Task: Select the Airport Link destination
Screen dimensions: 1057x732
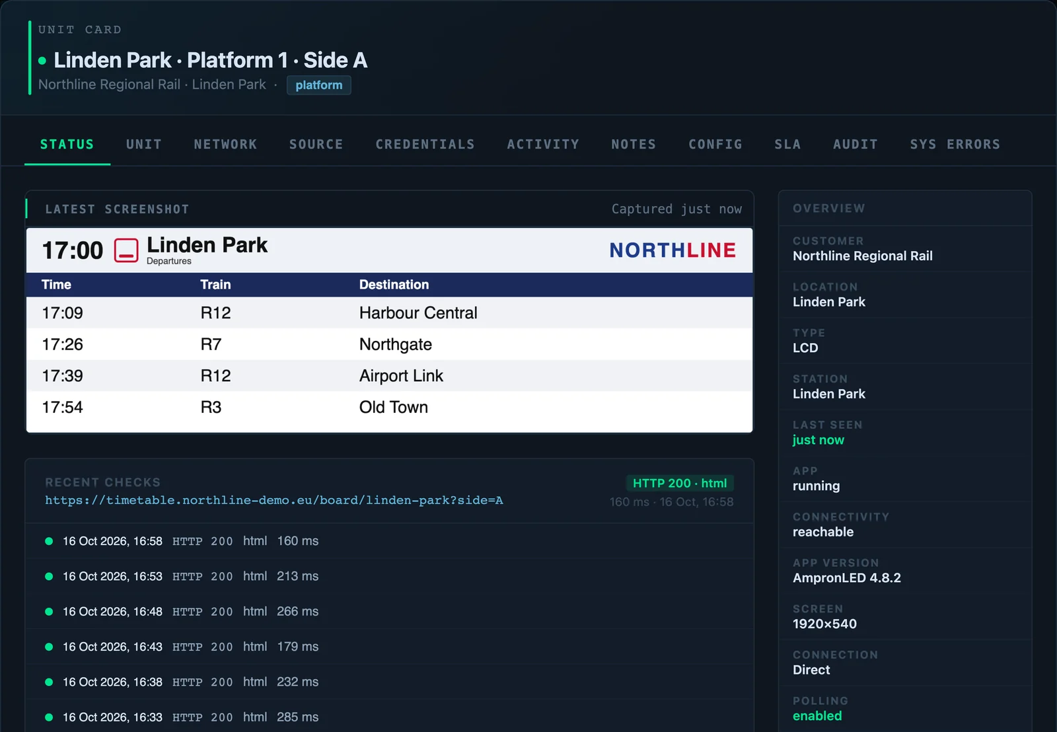Action: point(401,376)
